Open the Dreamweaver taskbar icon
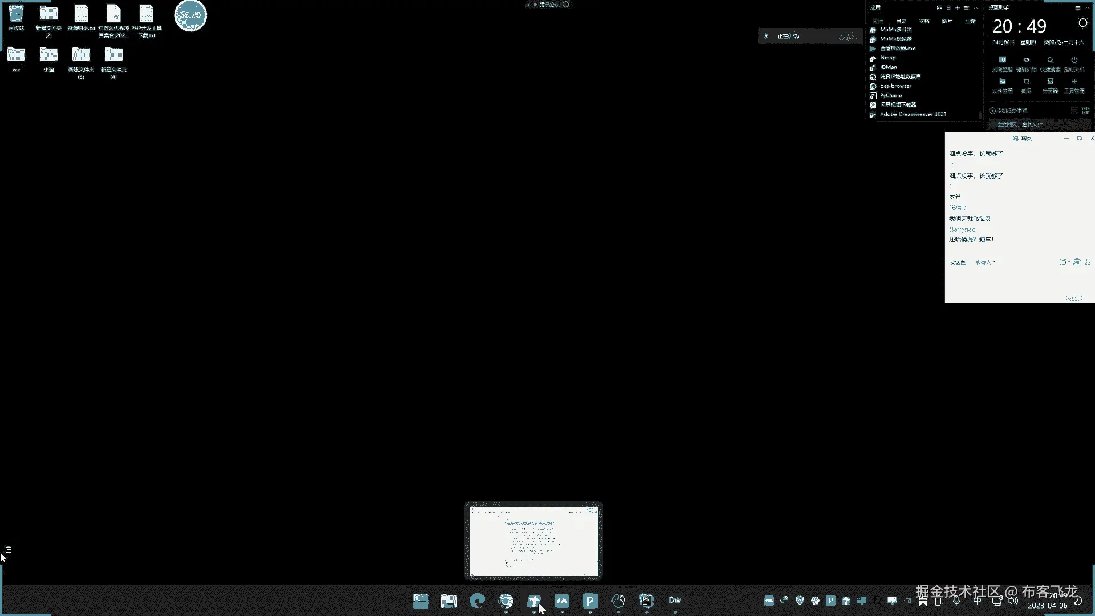1095x616 pixels. point(675,600)
